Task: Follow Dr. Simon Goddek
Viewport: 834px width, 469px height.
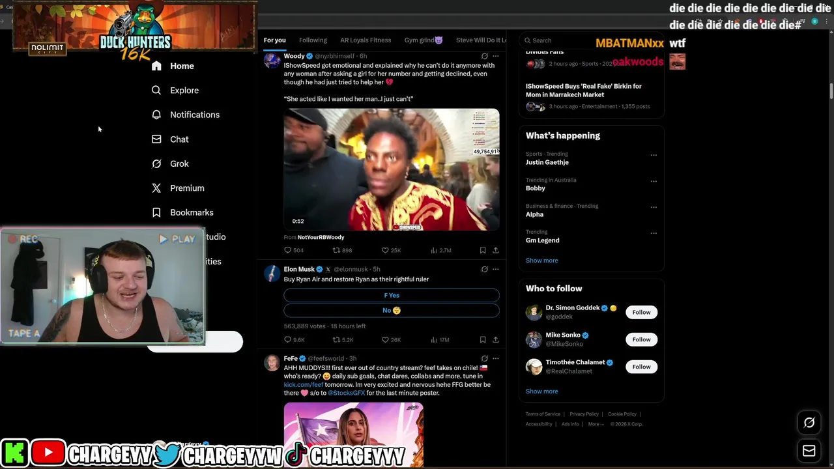Action: (x=641, y=312)
